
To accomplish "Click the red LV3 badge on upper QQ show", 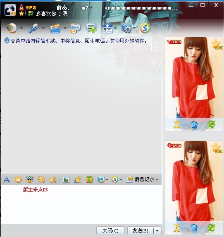I will (174, 42).
